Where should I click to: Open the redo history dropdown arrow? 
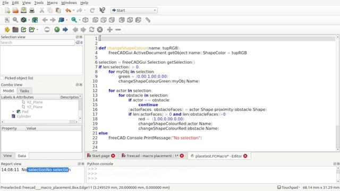(x=85, y=11)
